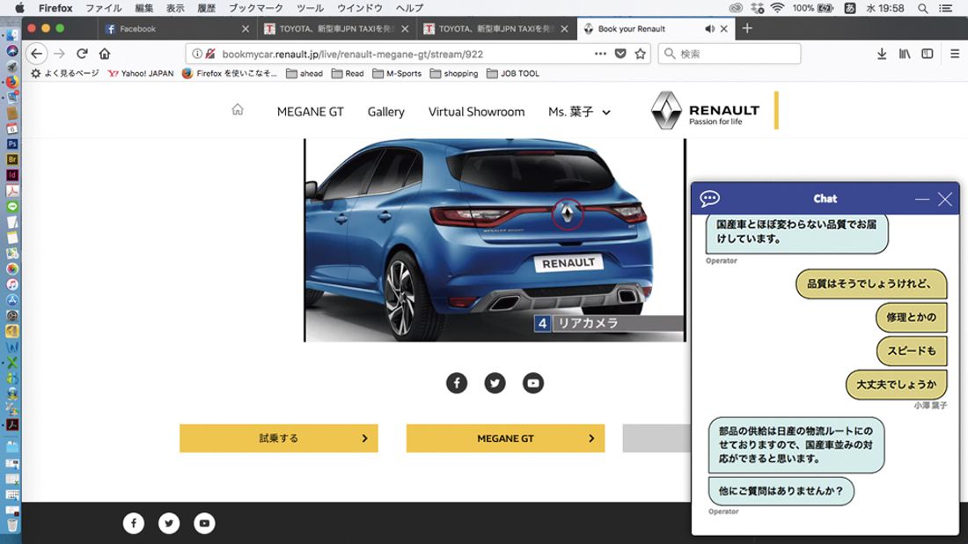Share on Facebook below the car image
Screen dimensions: 968x544
click(457, 383)
